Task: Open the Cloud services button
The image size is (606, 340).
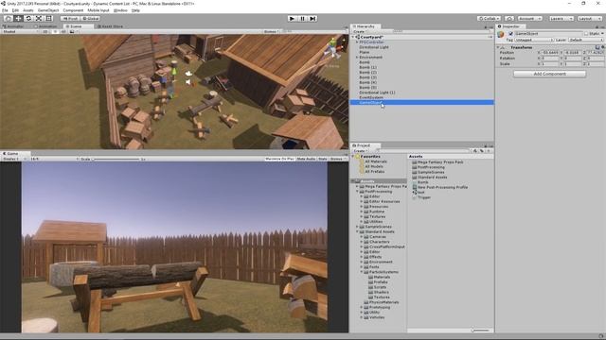Action: (x=509, y=18)
